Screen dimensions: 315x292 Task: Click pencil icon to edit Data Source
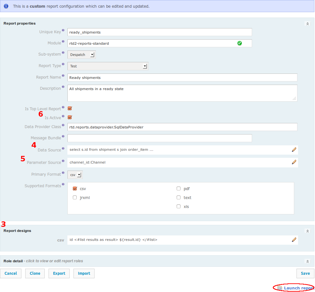pyautogui.click(x=294, y=150)
